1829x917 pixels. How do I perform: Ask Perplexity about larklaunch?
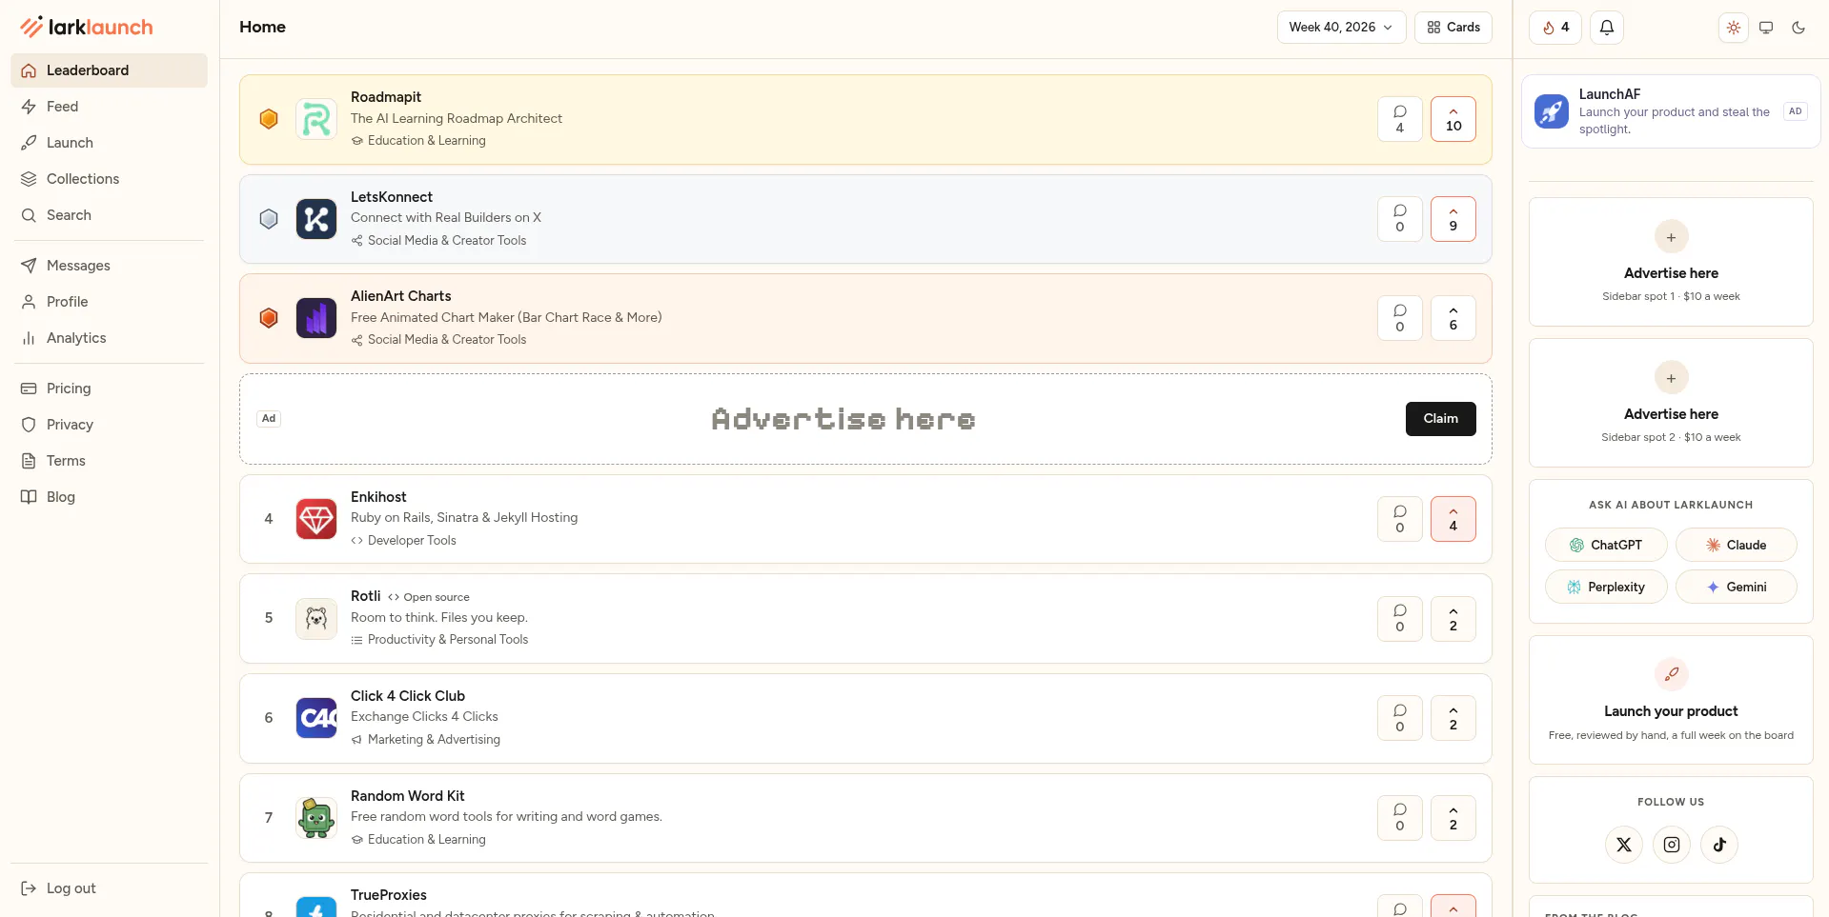tap(1606, 587)
